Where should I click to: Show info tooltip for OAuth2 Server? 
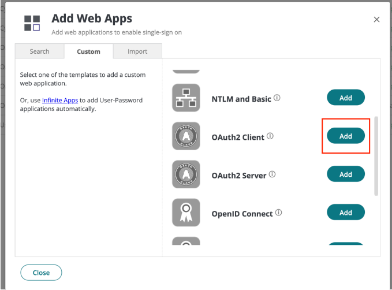[x=272, y=174]
